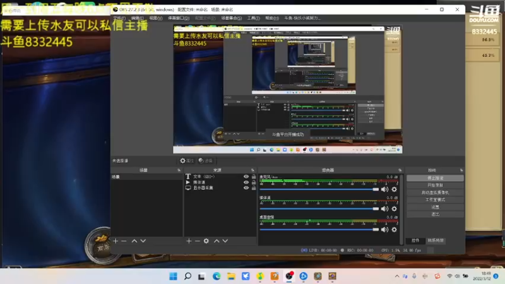Click the 启动虚拟摄像机 button
Screen dimensions: 505x284
[435, 192]
